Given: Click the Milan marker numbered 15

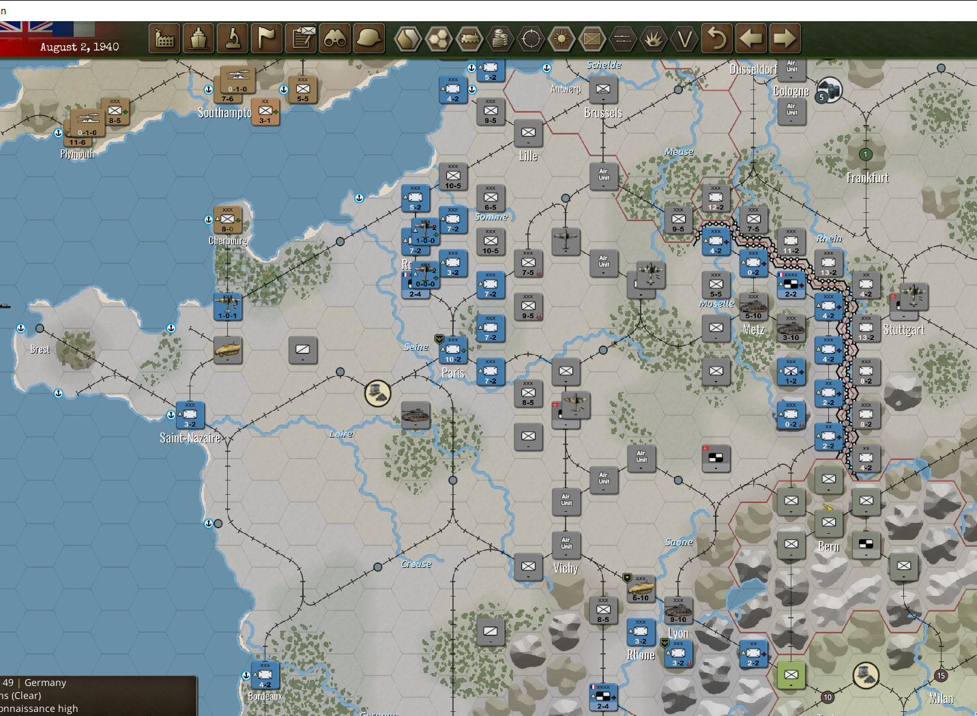Looking at the screenshot, I should (x=941, y=676).
